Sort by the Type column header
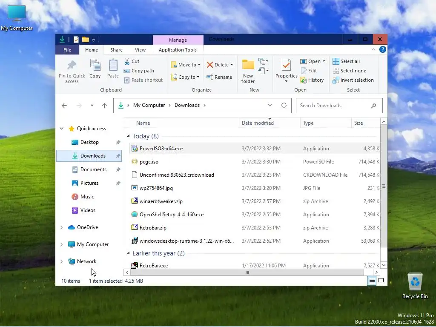This screenshot has width=436, height=327. [326, 123]
